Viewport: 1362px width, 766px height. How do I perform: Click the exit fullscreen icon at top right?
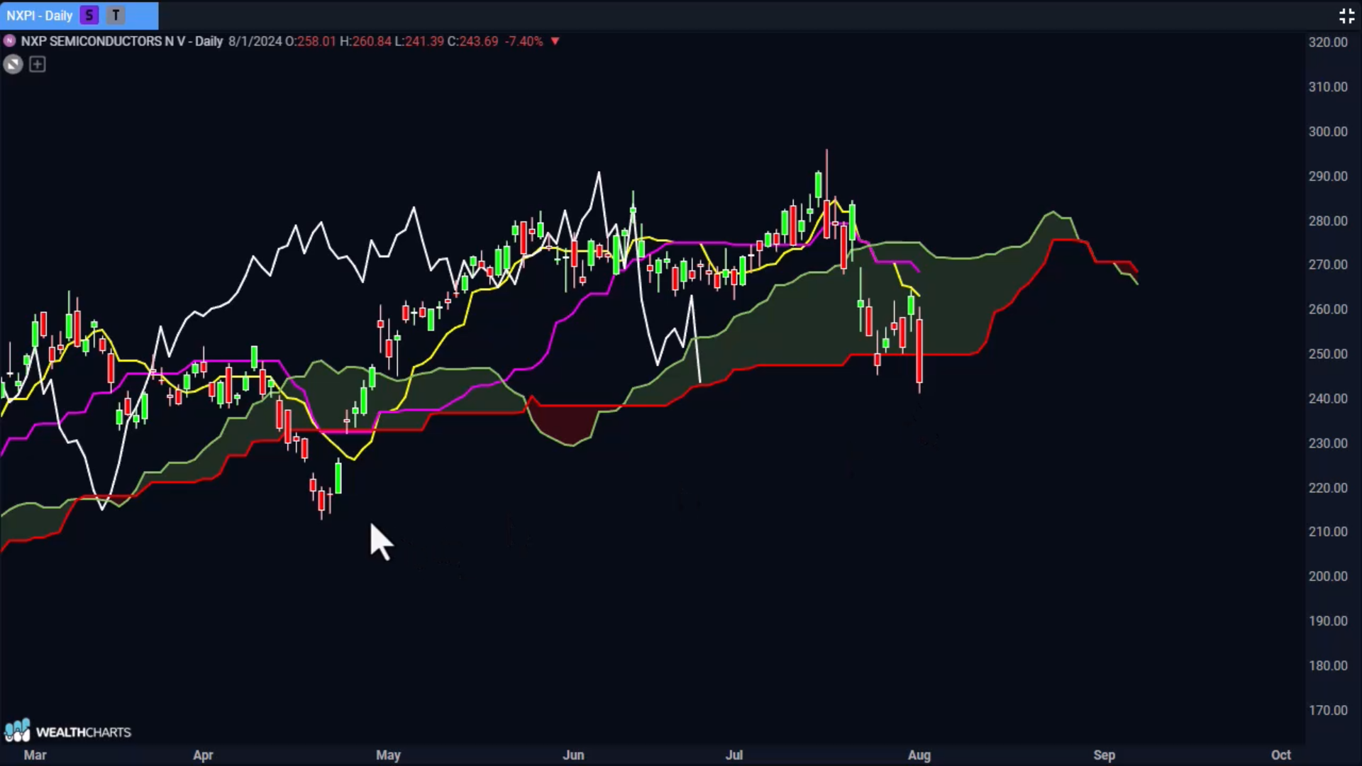click(x=1346, y=16)
